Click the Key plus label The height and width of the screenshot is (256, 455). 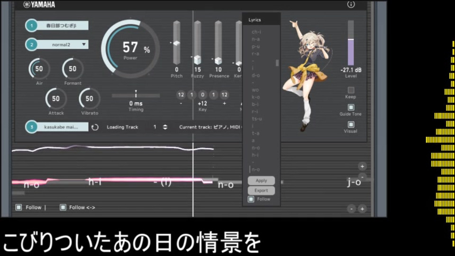[x=224, y=104]
